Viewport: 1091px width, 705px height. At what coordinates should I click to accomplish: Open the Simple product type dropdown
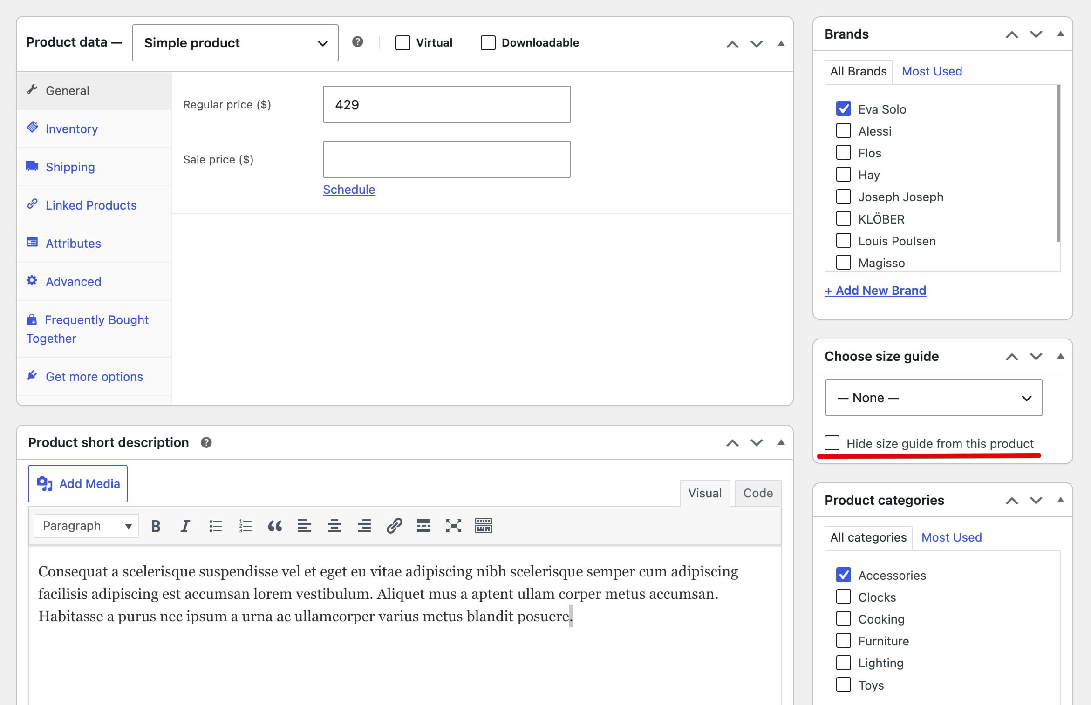click(x=235, y=43)
